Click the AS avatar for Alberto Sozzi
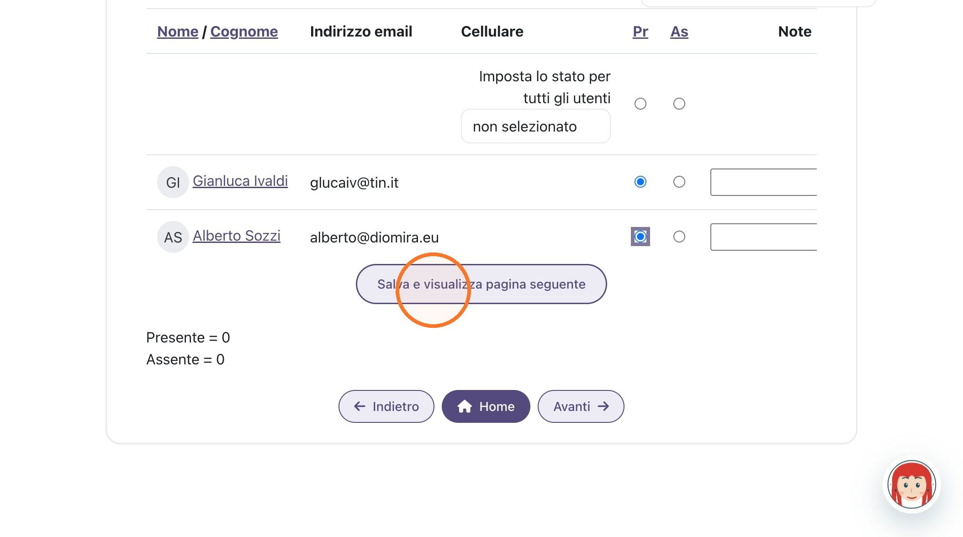Viewport: 963px width, 537px height. [x=173, y=237]
